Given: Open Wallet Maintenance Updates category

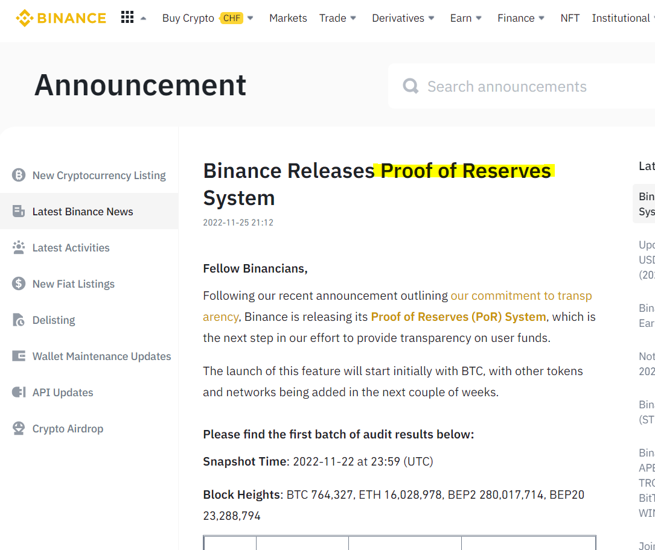Looking at the screenshot, I should point(102,356).
